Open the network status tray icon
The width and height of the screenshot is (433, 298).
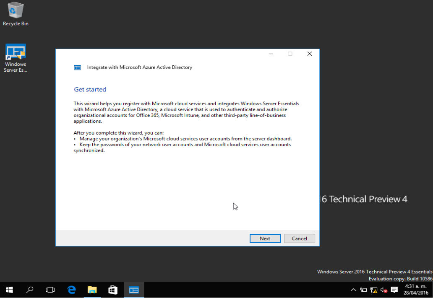click(x=373, y=290)
